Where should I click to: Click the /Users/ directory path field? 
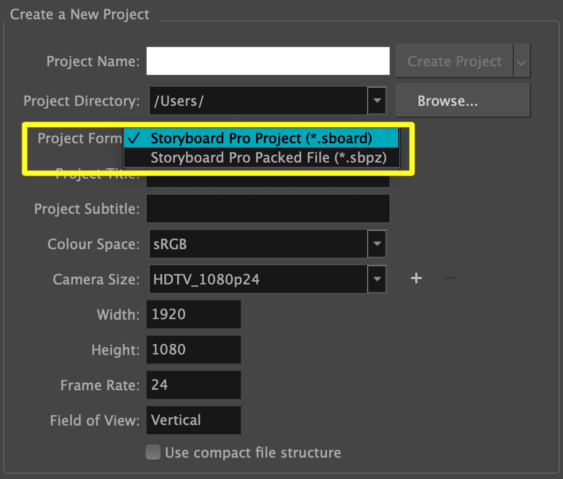[258, 101]
